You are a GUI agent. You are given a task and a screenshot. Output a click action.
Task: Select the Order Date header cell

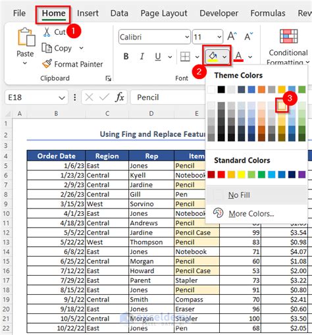(x=56, y=156)
